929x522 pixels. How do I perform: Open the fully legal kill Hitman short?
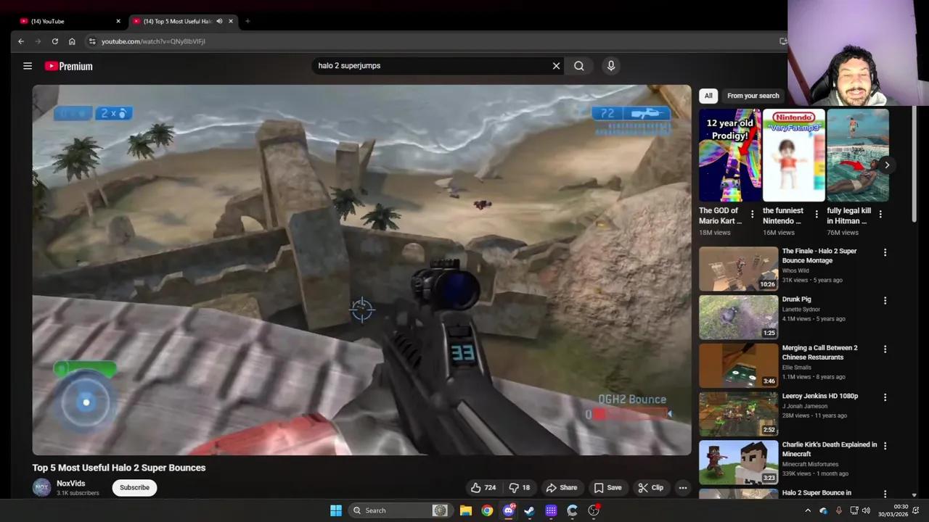click(858, 155)
